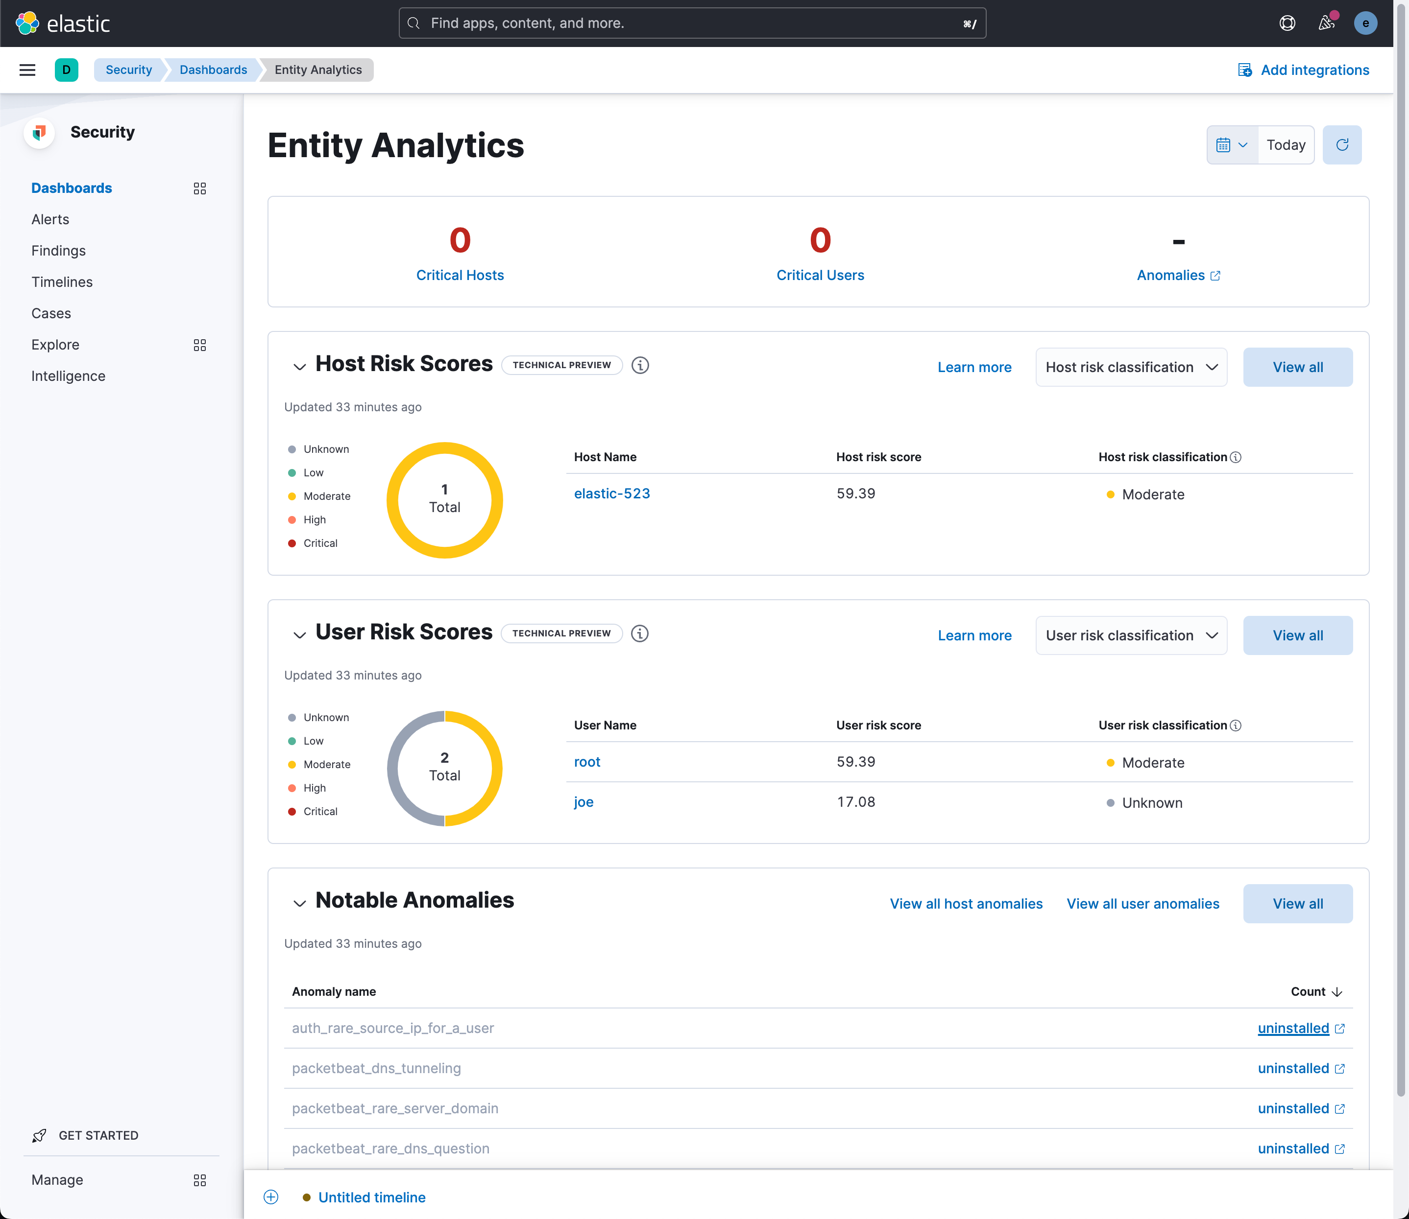The height and width of the screenshot is (1219, 1409).
Task: Click the Add integrations icon
Action: pyautogui.click(x=1245, y=70)
